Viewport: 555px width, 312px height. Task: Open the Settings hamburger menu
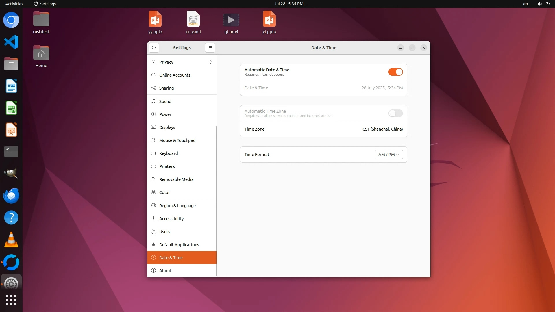[210, 48]
